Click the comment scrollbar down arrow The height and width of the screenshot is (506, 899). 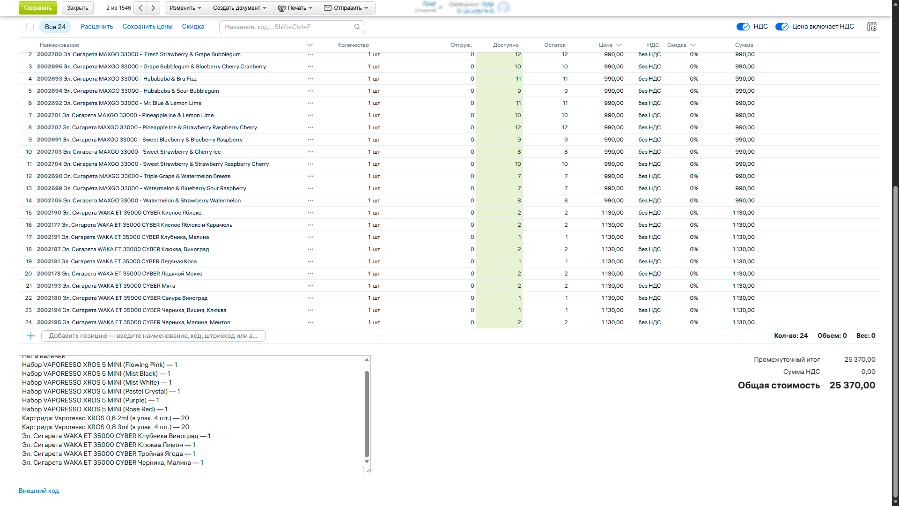point(367,461)
